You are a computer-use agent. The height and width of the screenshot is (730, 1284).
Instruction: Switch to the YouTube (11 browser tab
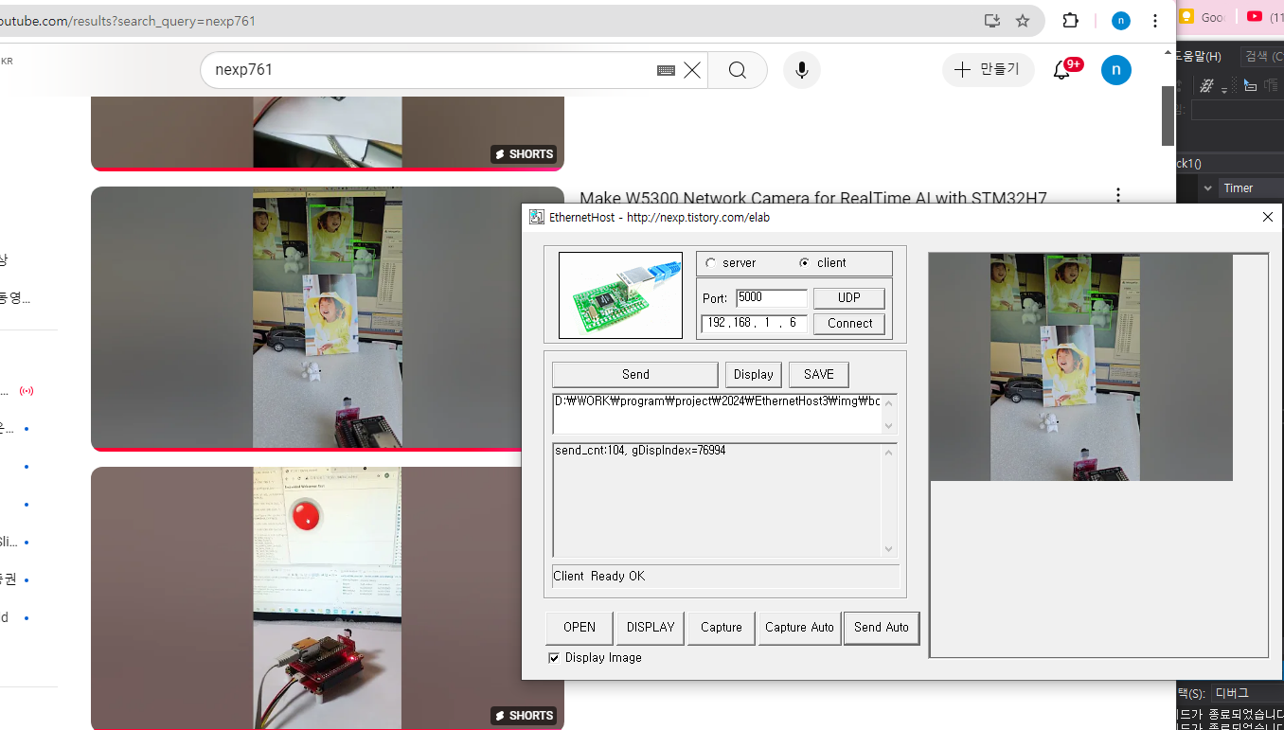coord(1263,17)
